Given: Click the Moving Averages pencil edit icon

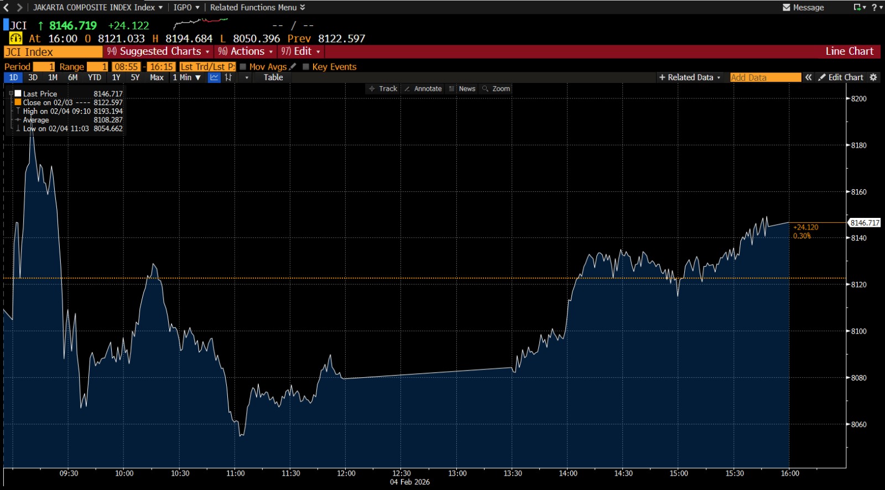Looking at the screenshot, I should [x=293, y=67].
